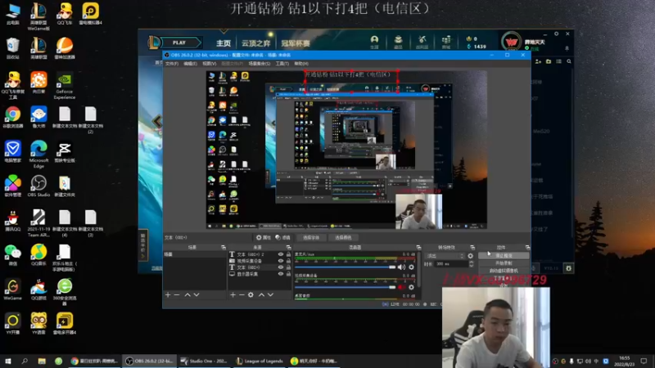Screen dimensions: 655x368
Task: Hide the 视频采集设备 source via eye icon
Action: pos(281,261)
